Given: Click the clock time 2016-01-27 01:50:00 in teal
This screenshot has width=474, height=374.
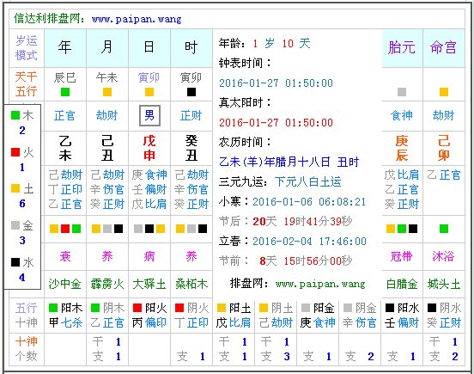Looking at the screenshot, I should coord(276,83).
